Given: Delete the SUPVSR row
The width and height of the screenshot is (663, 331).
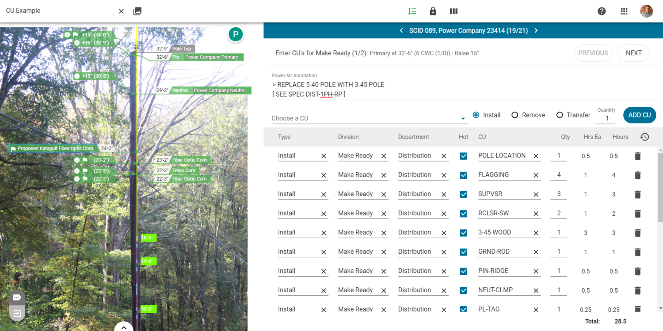Looking at the screenshot, I should 637,194.
